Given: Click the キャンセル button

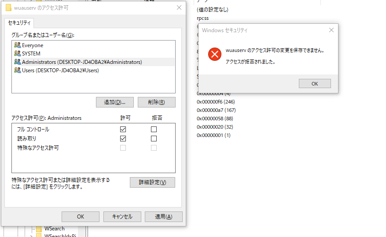Looking at the screenshot, I should [122, 217].
